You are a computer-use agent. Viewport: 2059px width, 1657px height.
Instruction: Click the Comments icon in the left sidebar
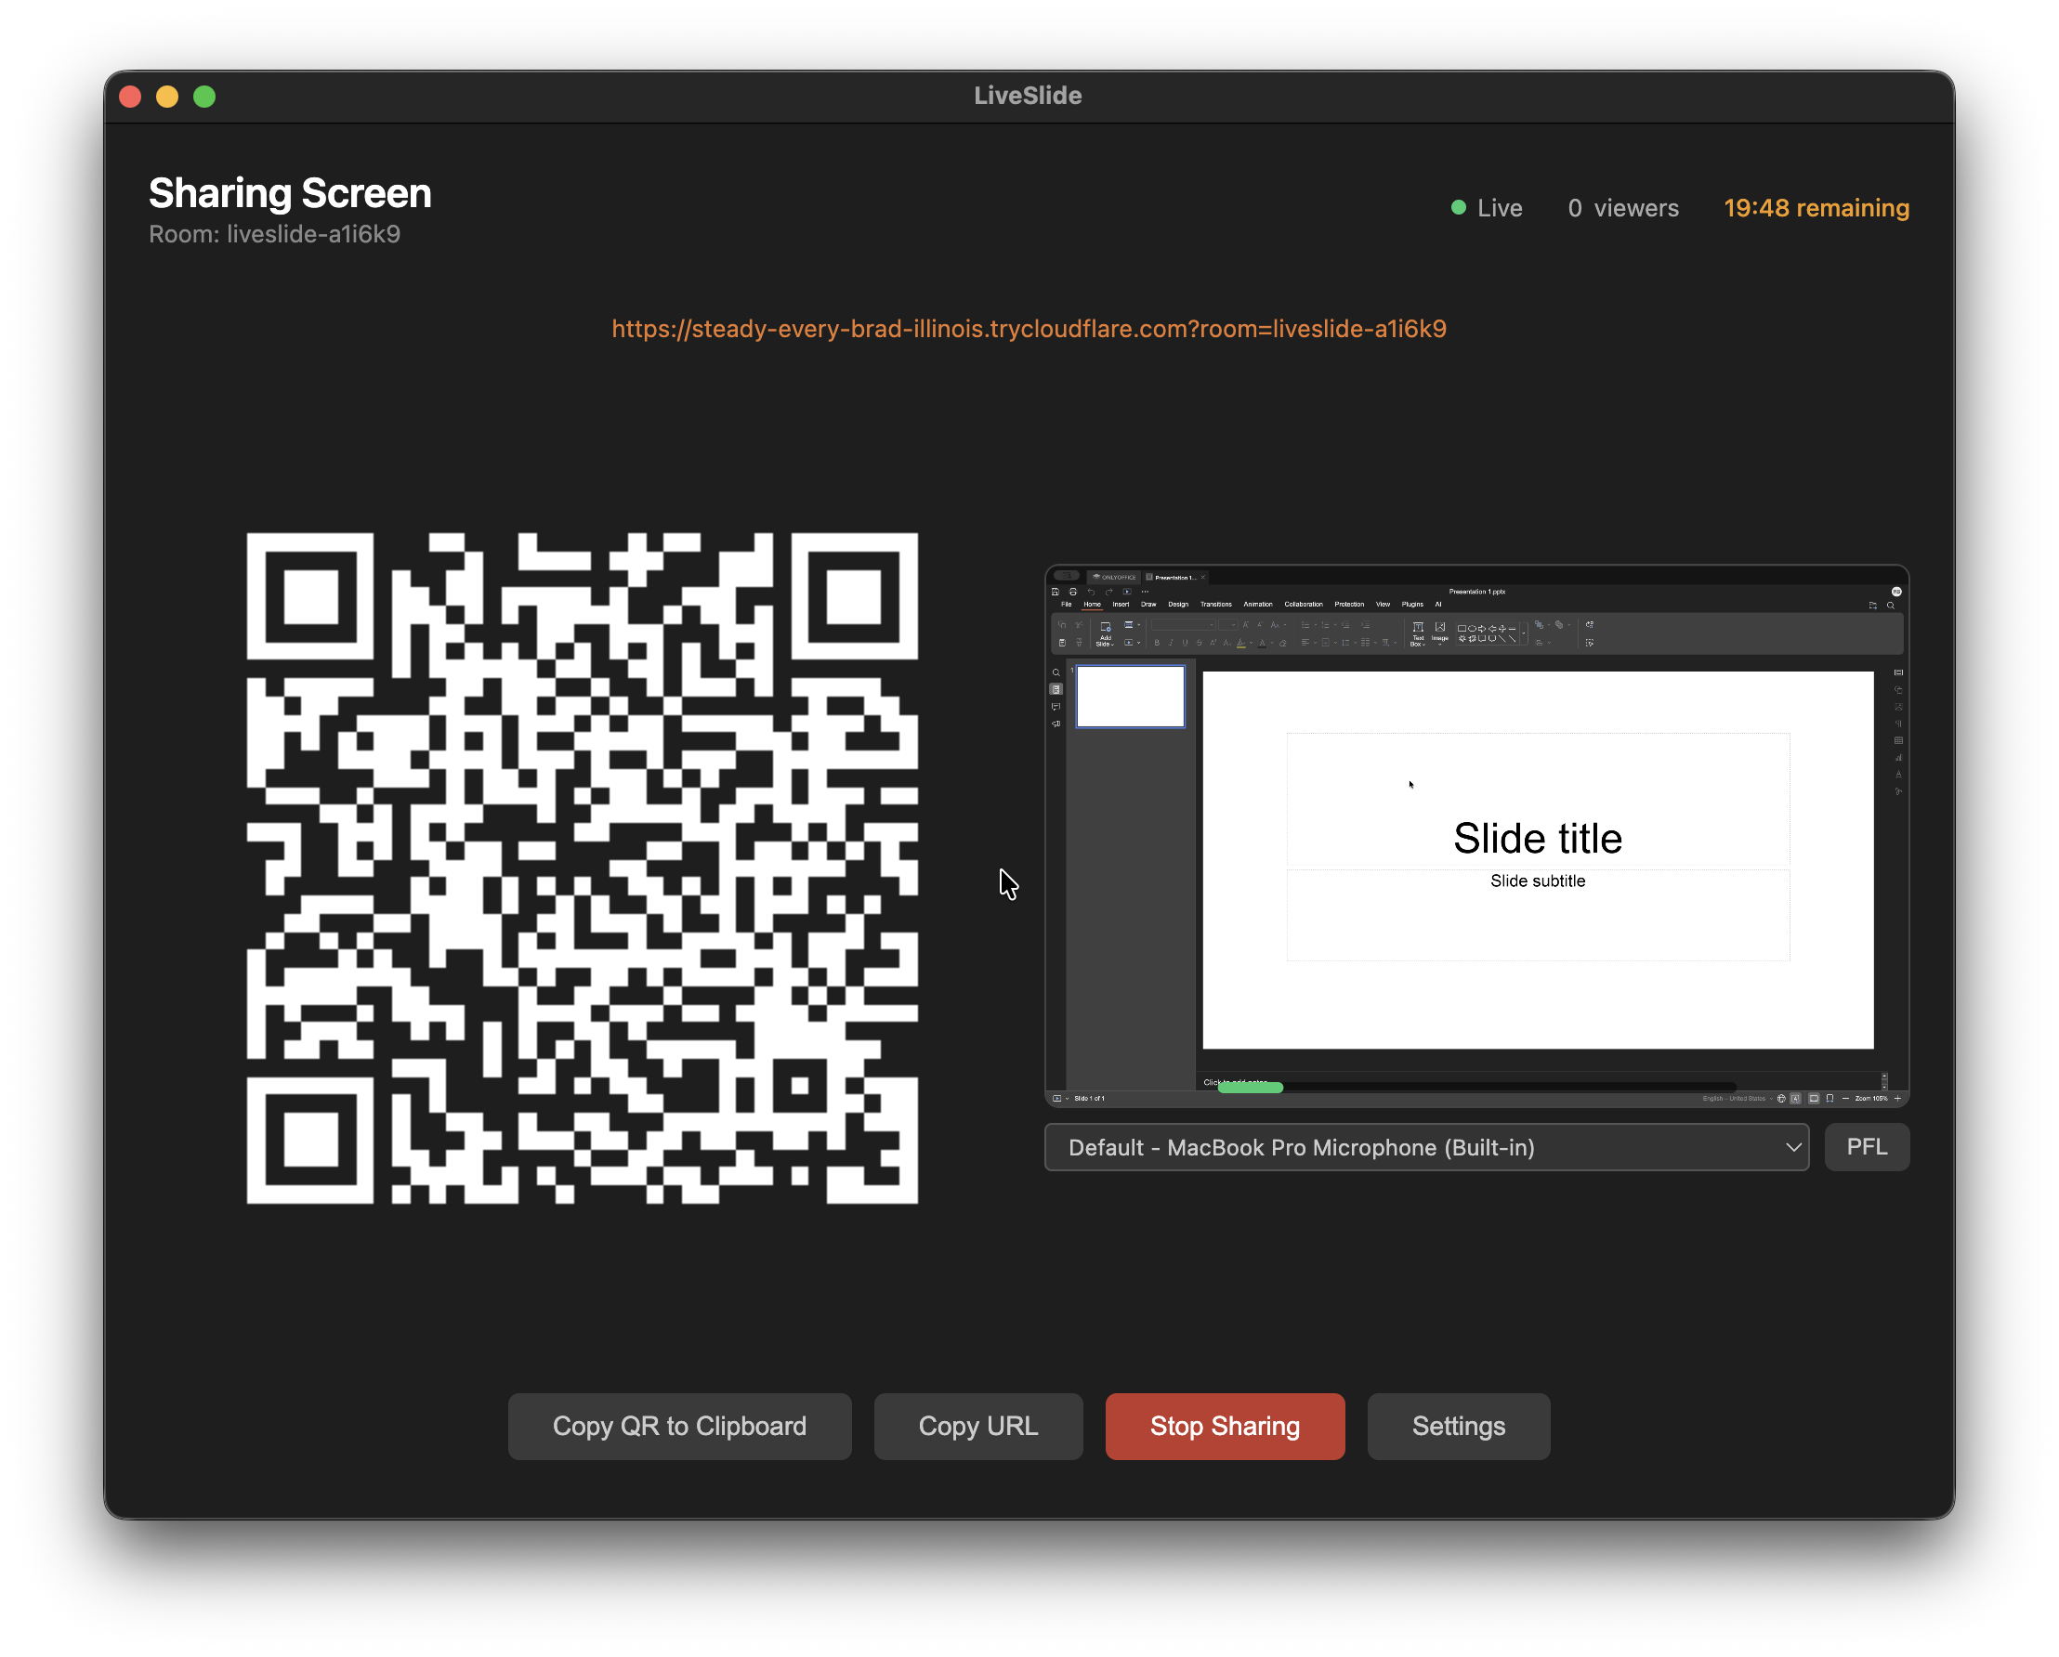(x=1056, y=707)
